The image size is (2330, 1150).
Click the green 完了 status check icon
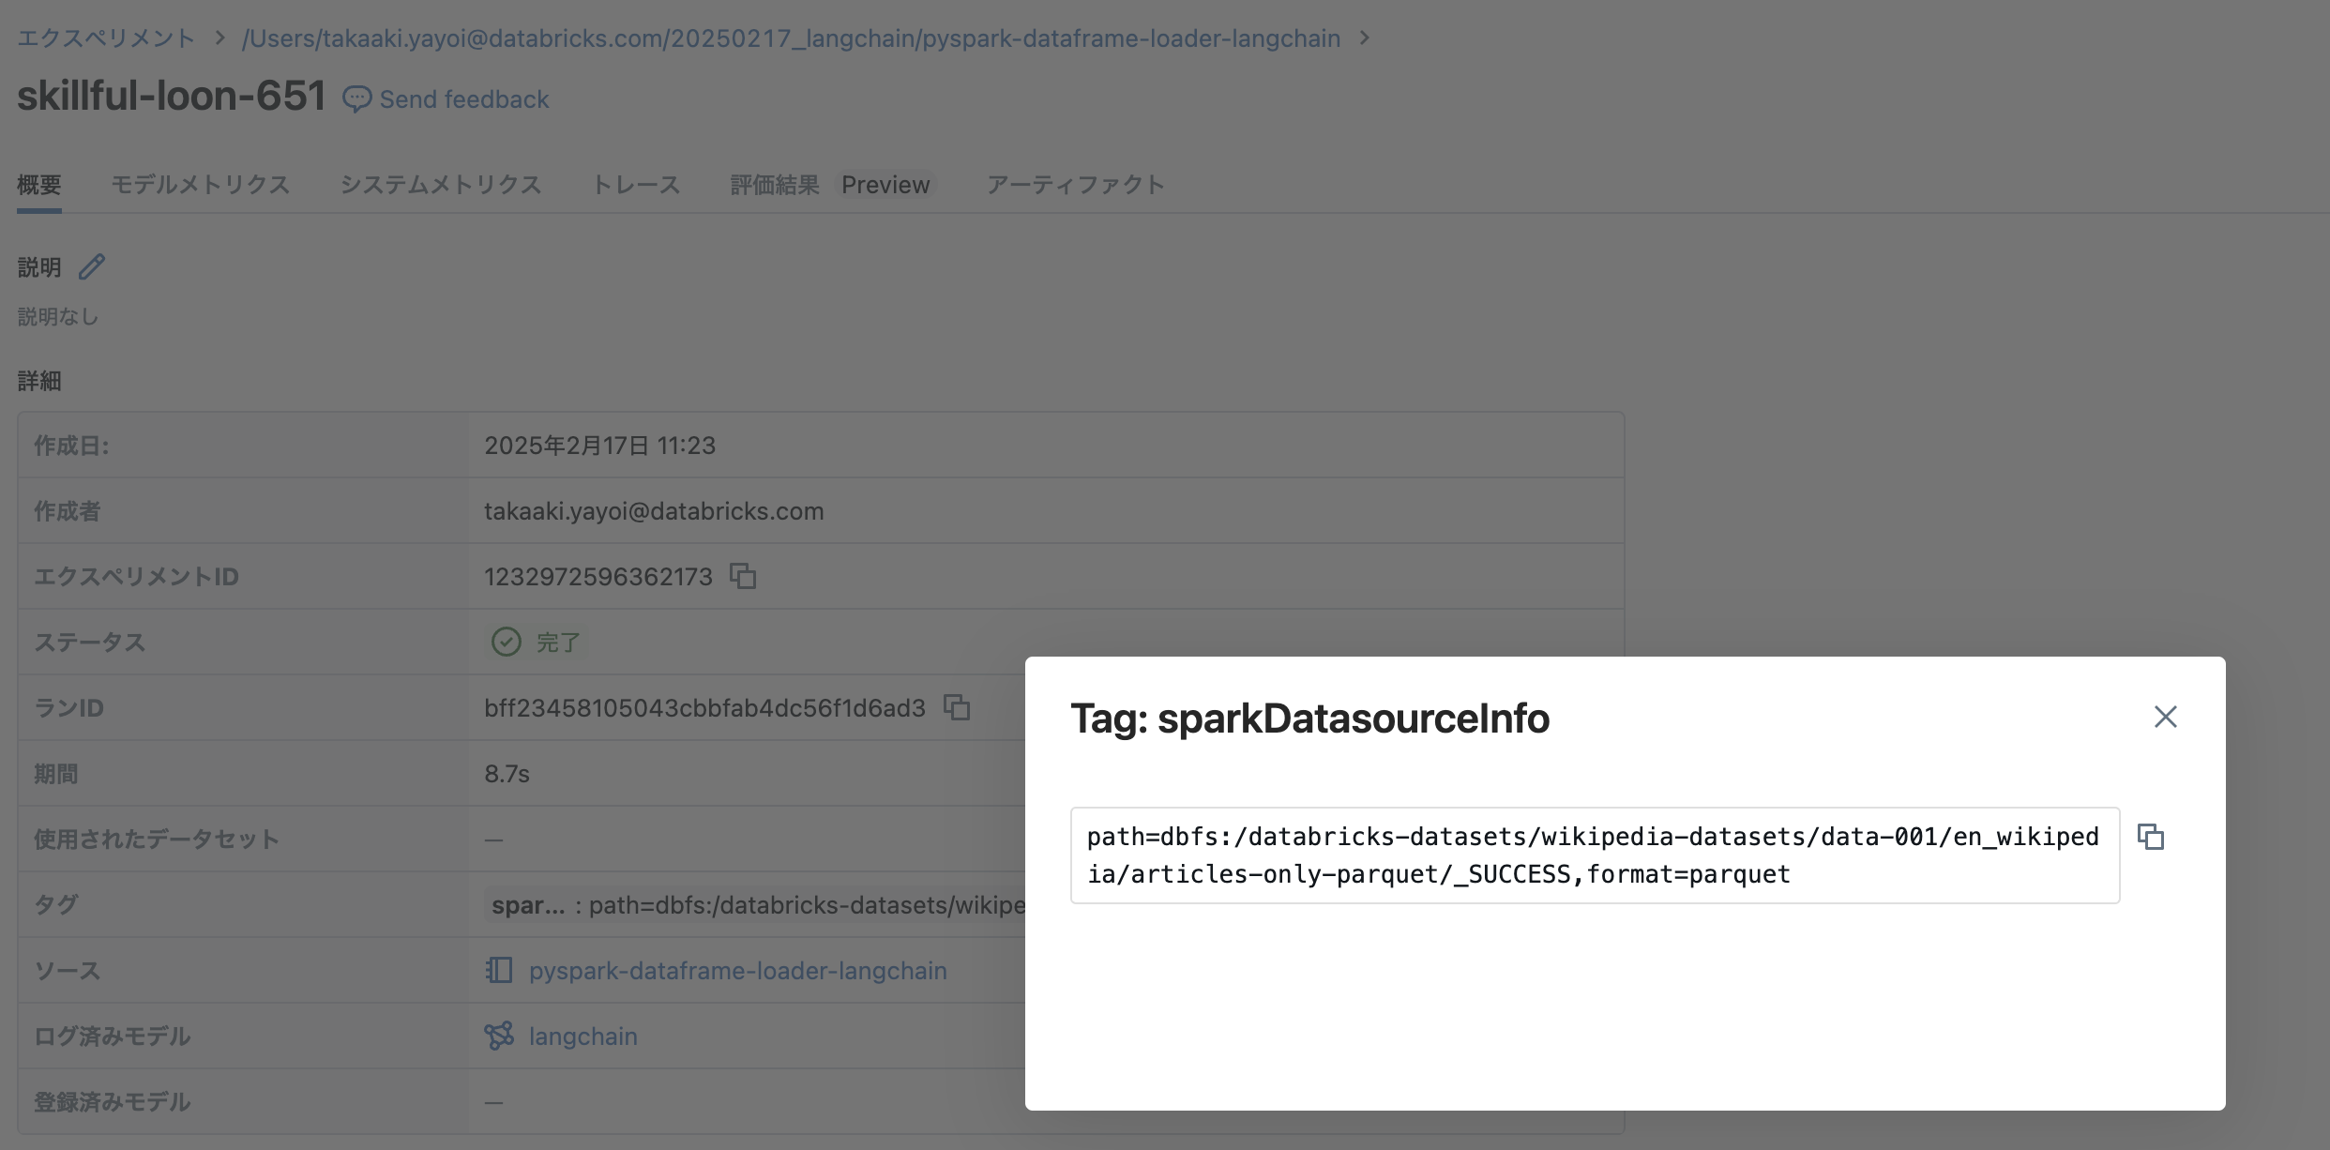pyautogui.click(x=506, y=642)
